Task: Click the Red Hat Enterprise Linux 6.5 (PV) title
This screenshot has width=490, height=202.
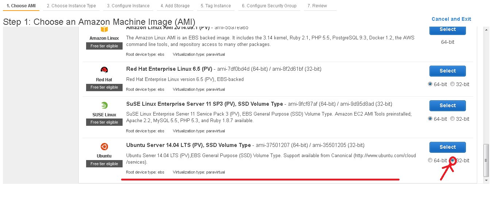Action: [x=169, y=69]
